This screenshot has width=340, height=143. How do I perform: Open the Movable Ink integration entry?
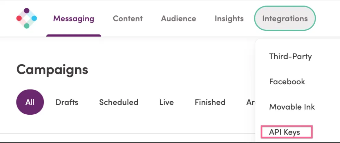pos(292,107)
